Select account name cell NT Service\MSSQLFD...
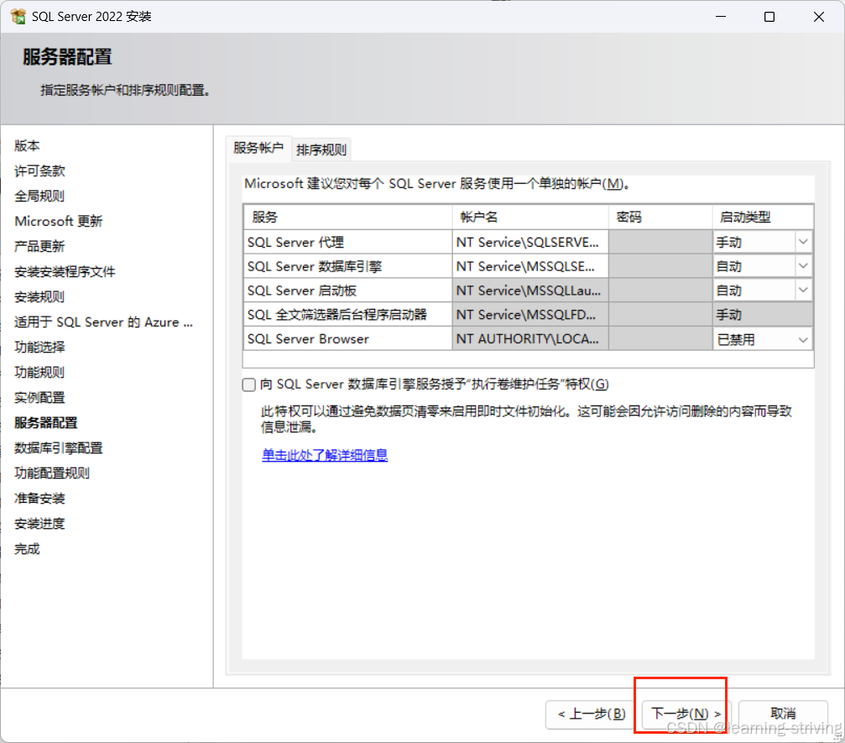The image size is (845, 743). 530,314
